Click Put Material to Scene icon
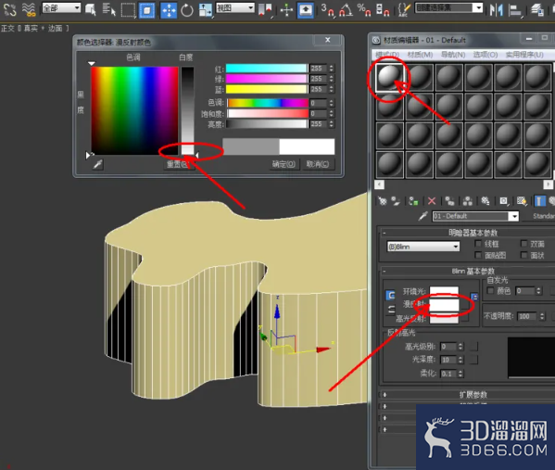 [x=396, y=201]
